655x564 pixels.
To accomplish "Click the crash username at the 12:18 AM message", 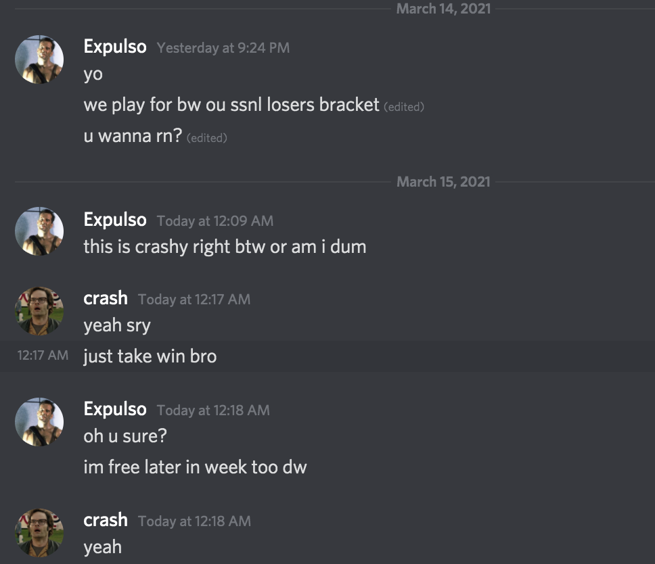I will point(106,520).
